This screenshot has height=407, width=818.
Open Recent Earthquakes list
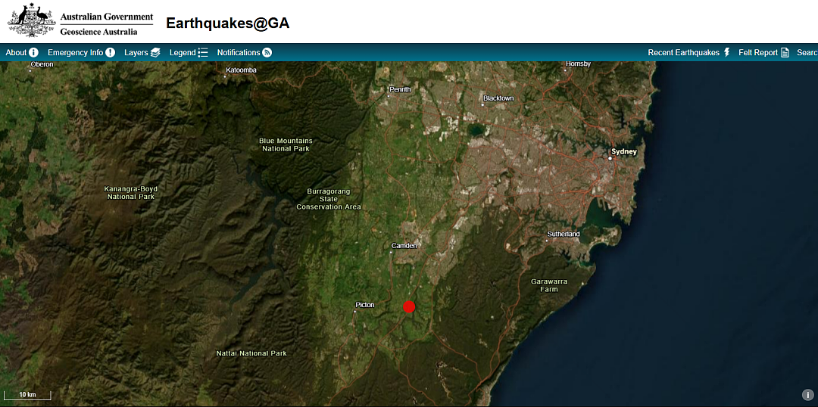coord(688,53)
